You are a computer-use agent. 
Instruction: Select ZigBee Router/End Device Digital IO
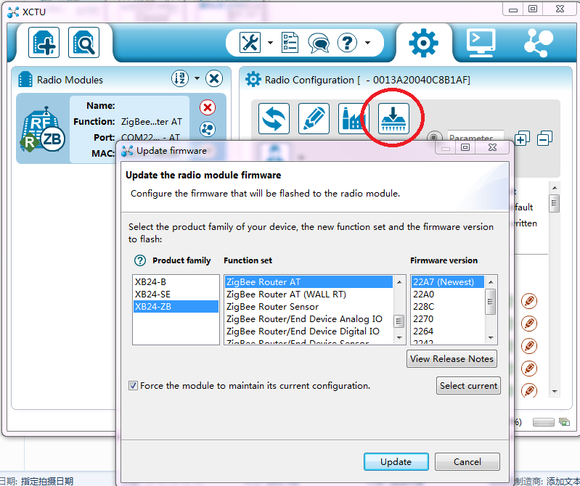point(309,331)
